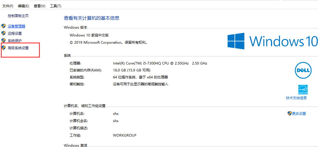The width and height of the screenshot is (318, 147).
Task: Click the shield icon beside 远程设置
Action: pos(3,33)
